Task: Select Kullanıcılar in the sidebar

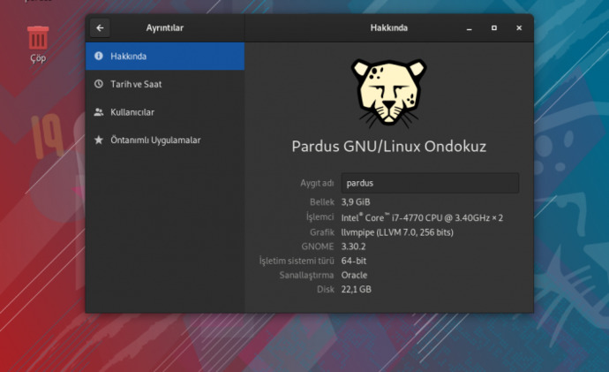Action: tap(165, 112)
